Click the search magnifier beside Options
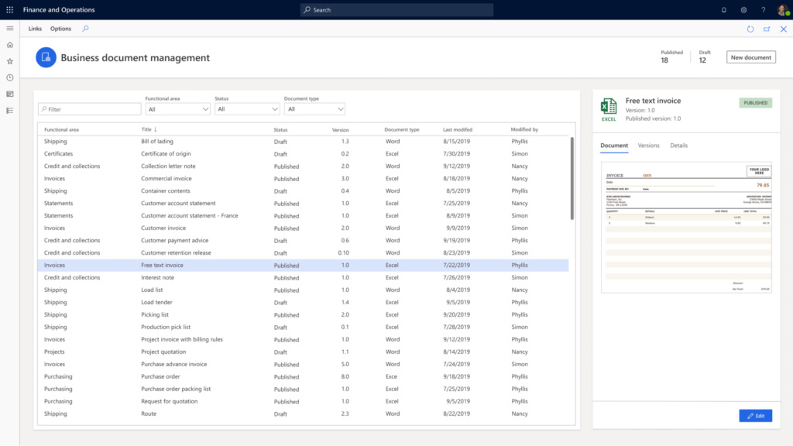Image resolution: width=793 pixels, height=446 pixels. click(x=85, y=29)
